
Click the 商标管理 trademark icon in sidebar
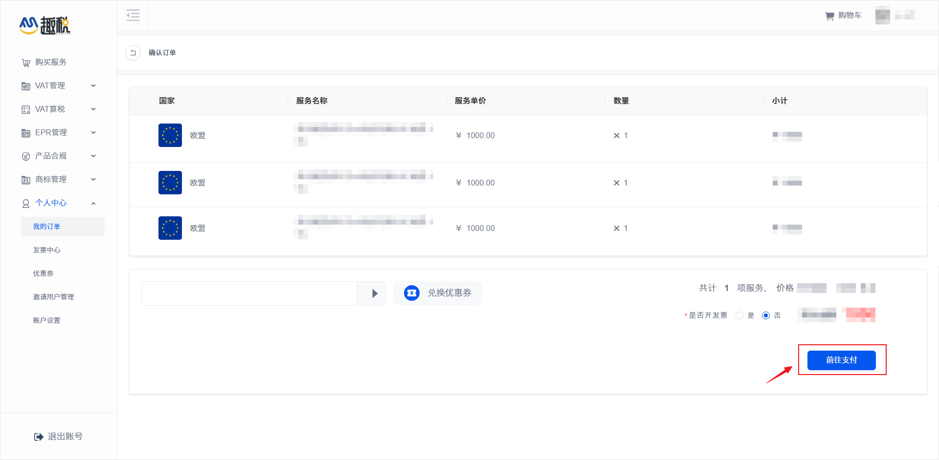[x=25, y=179]
